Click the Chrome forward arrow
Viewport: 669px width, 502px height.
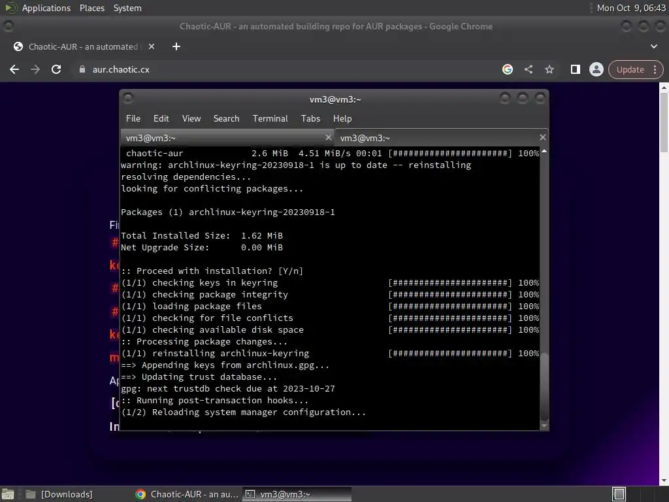point(35,69)
